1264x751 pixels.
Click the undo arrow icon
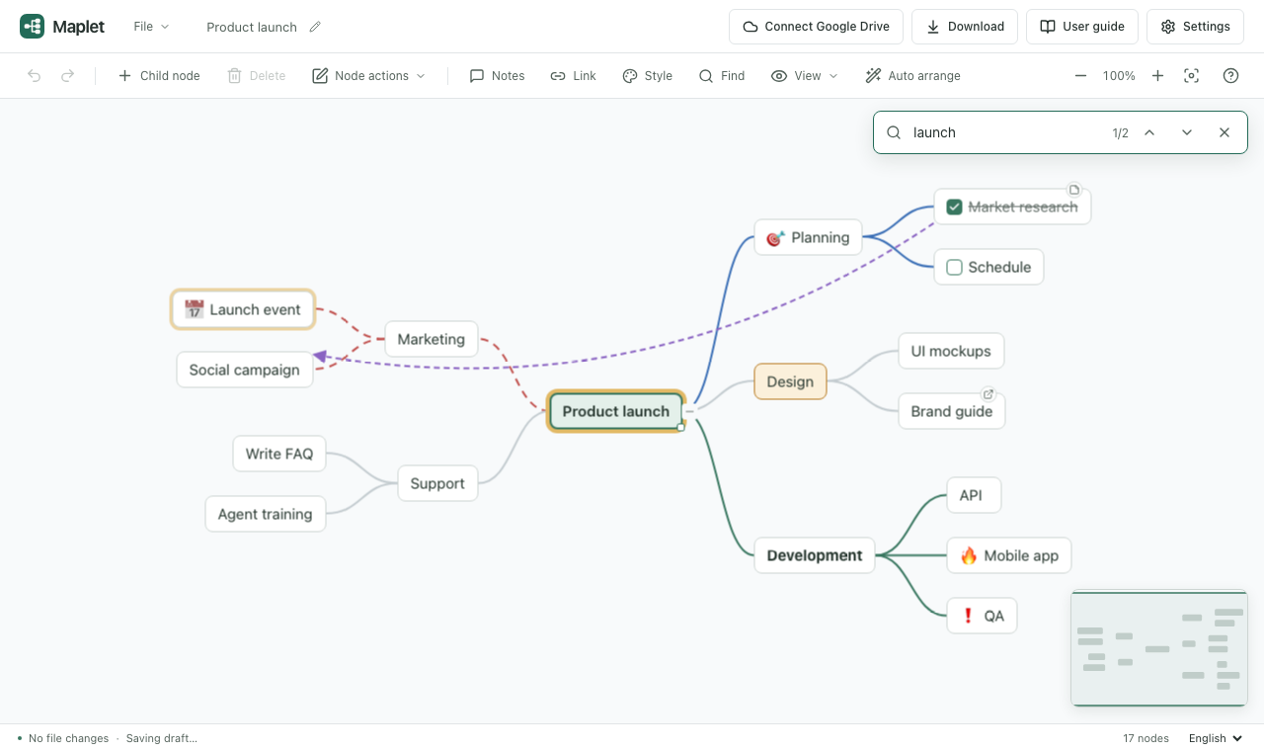click(35, 76)
